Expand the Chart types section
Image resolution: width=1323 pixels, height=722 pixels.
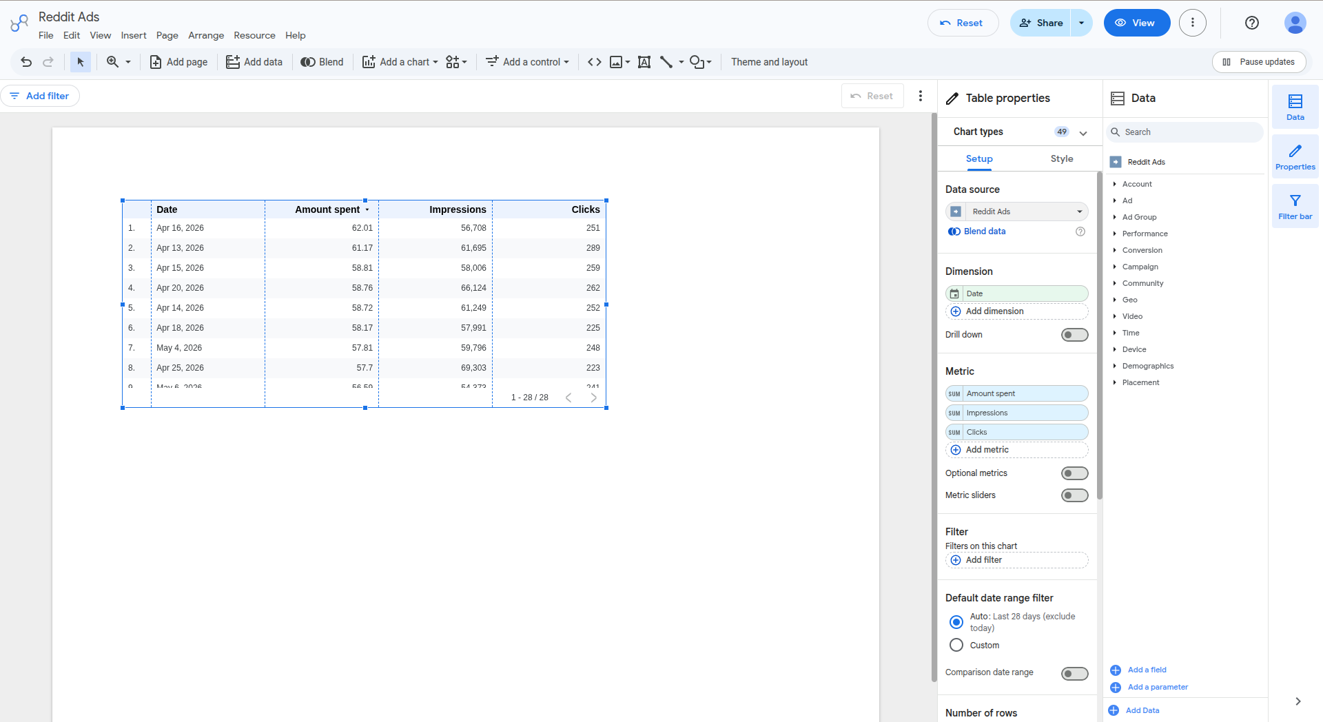coord(1083,132)
